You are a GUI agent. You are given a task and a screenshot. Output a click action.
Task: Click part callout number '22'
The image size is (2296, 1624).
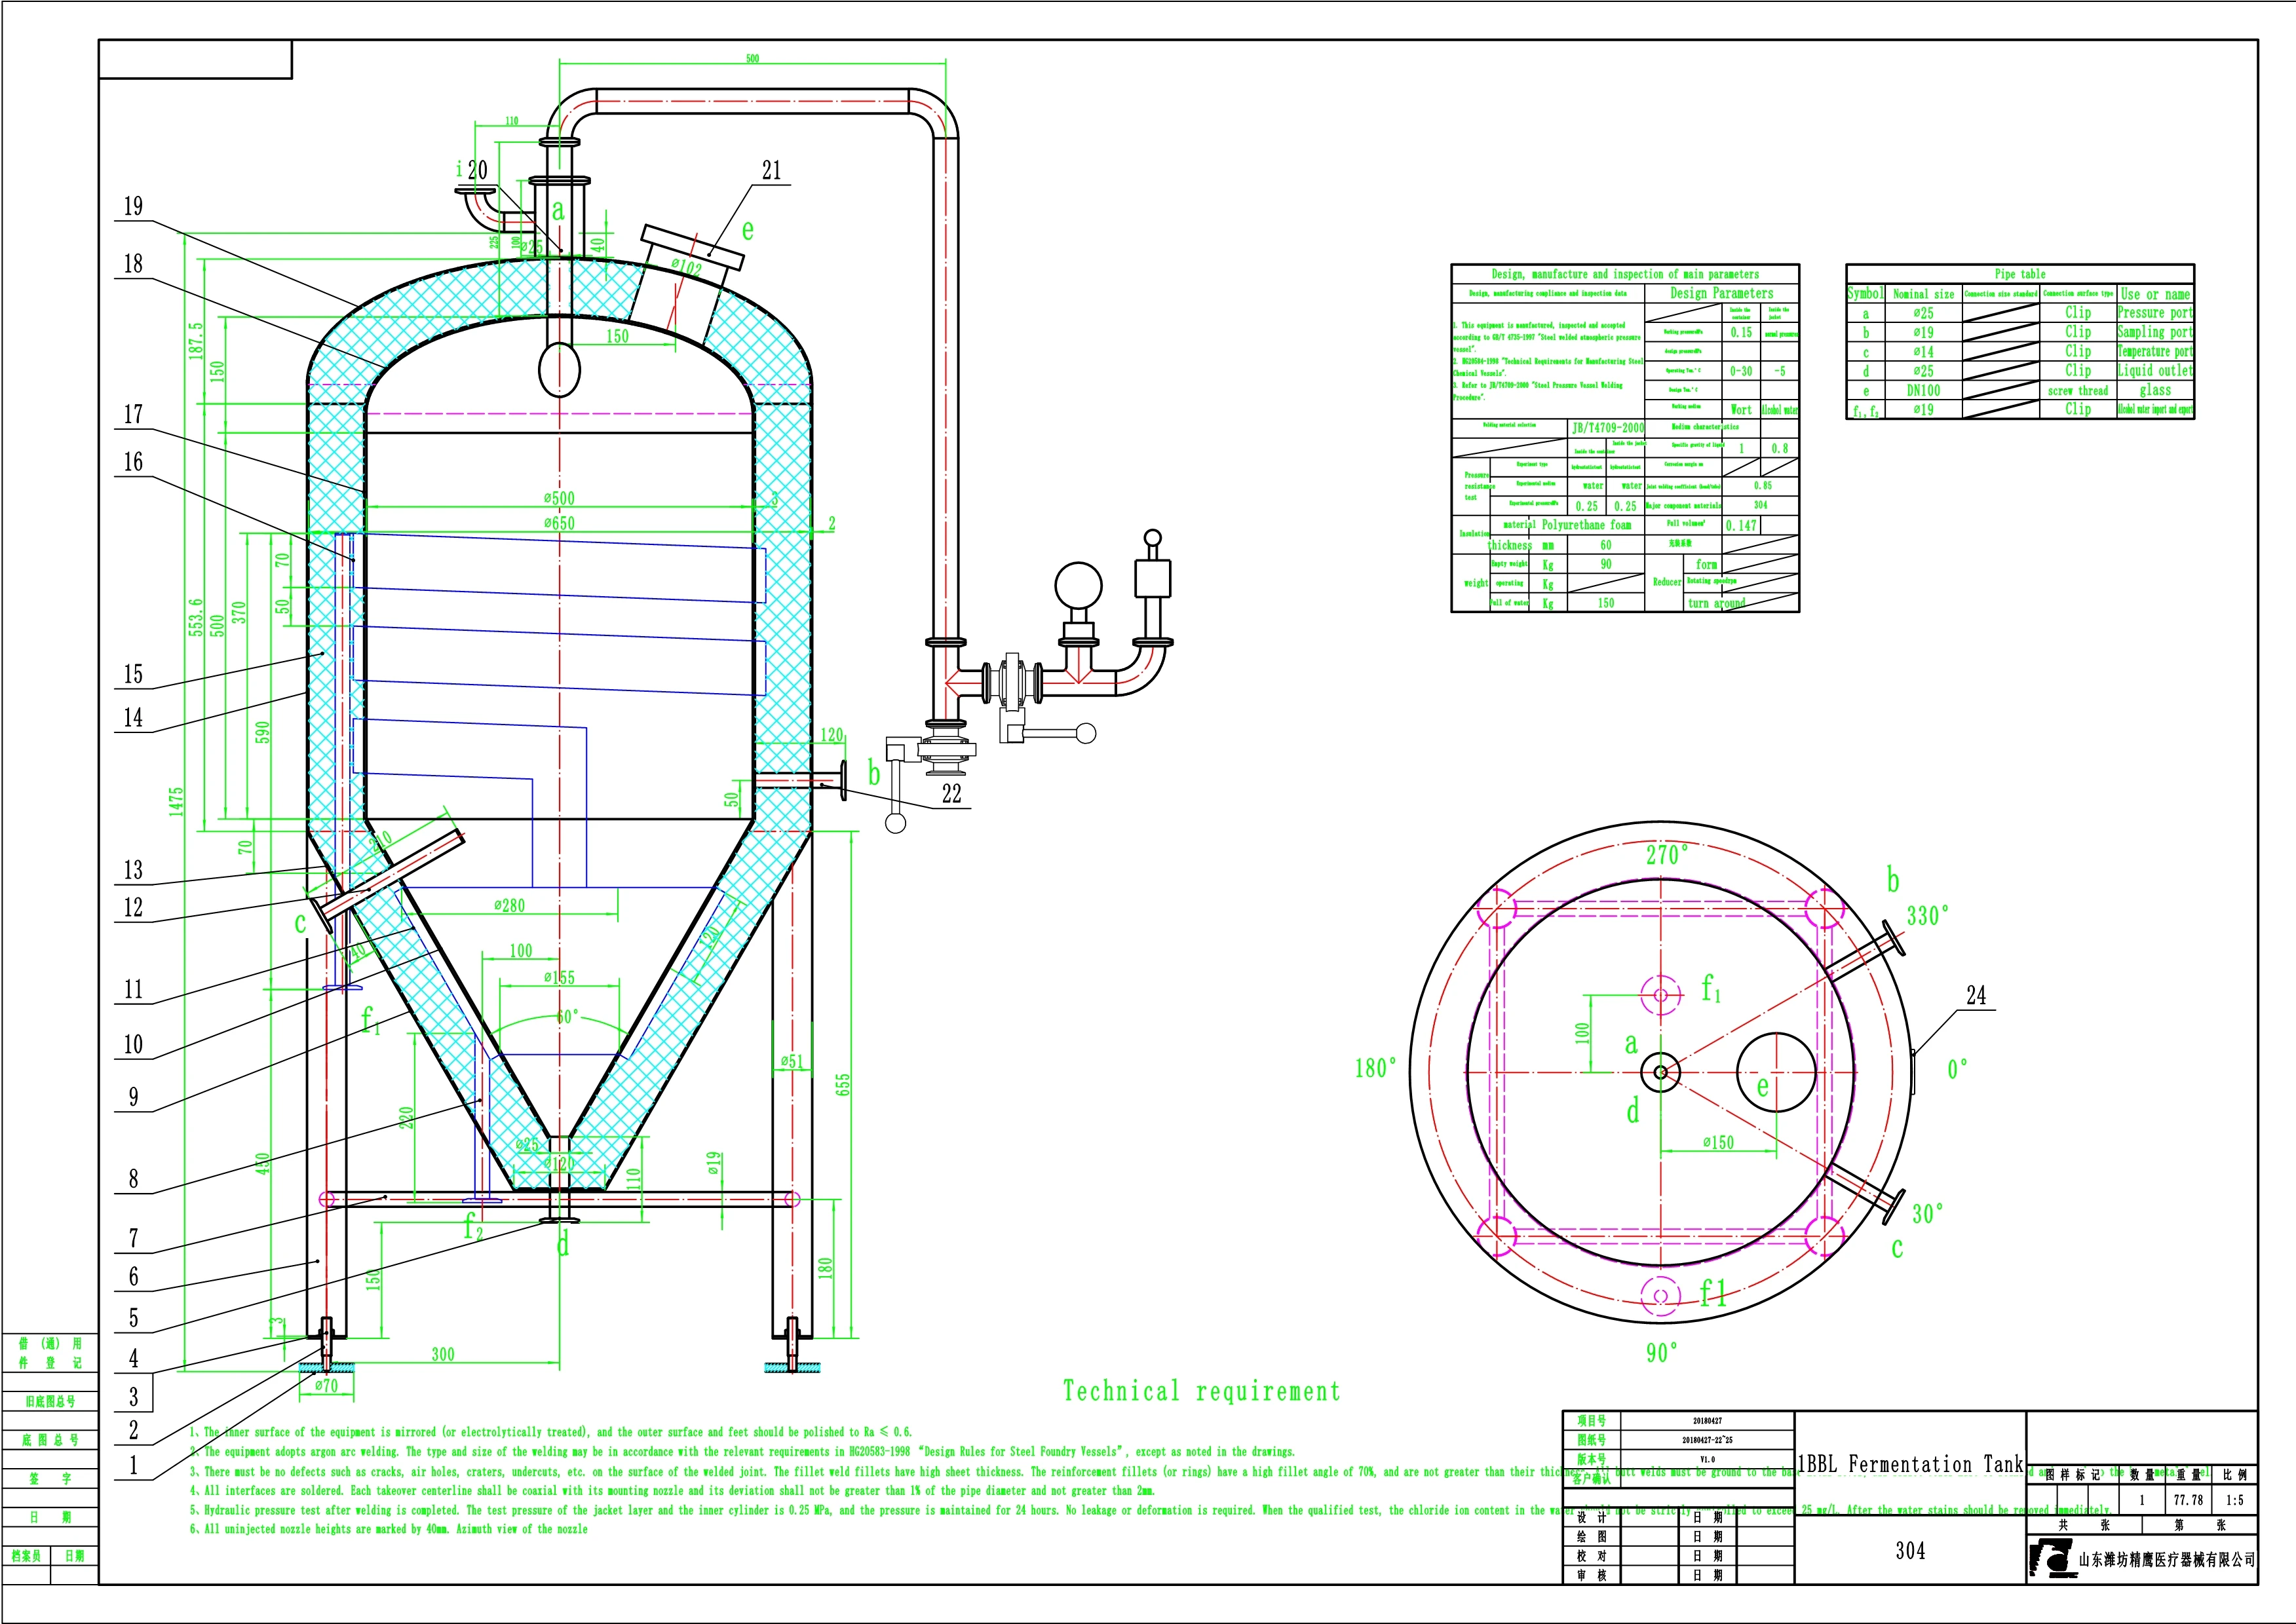click(951, 793)
